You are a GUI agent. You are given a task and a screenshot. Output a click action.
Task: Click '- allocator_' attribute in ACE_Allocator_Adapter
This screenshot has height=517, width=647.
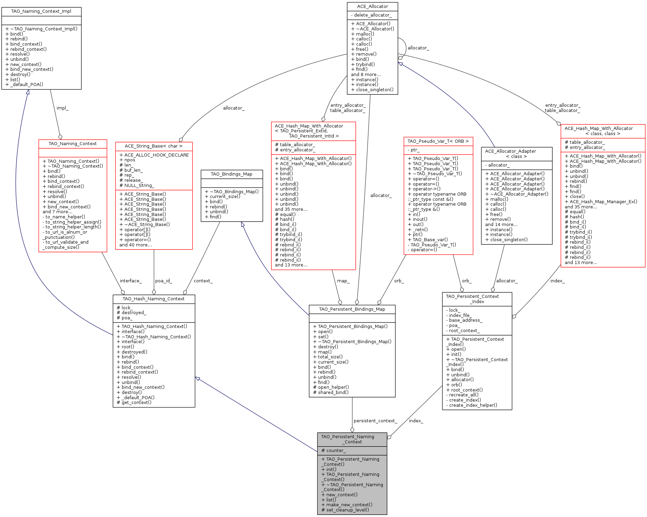(x=497, y=166)
